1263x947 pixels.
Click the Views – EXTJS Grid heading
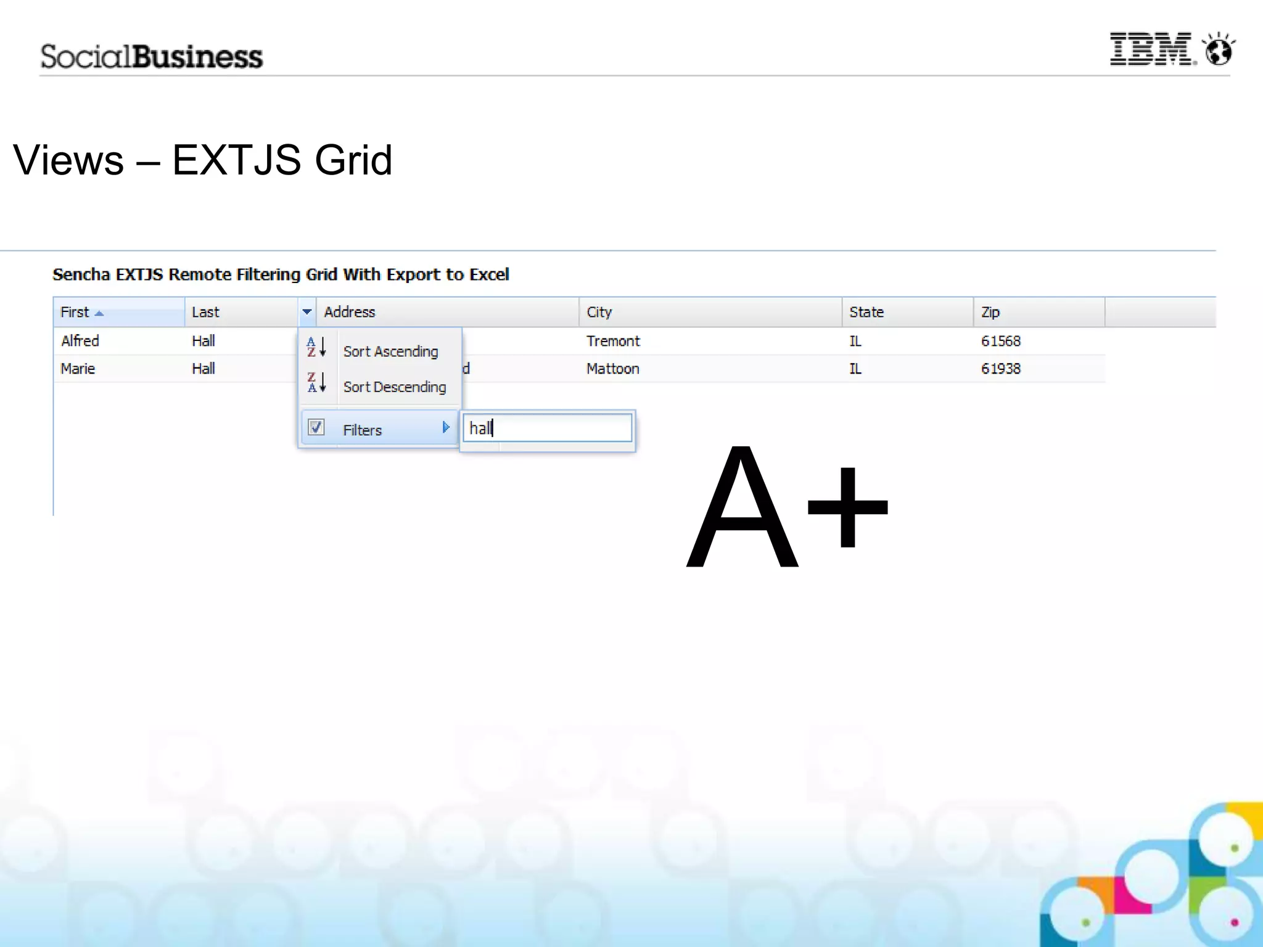(203, 160)
